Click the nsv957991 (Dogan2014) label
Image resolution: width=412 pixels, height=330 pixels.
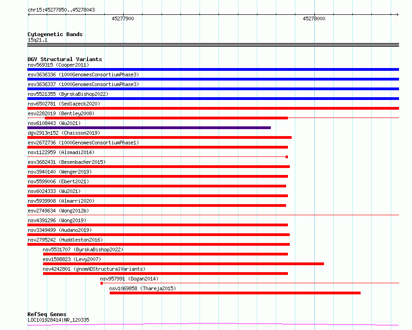[x=129, y=279]
